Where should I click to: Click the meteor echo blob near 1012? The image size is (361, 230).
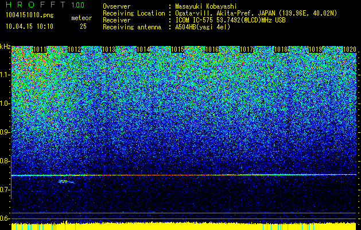pyautogui.click(x=66, y=182)
